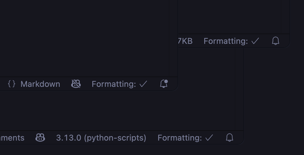This screenshot has width=304, height=155.
Task: Click scrollbar track in python-scripts window
Action: [240, 110]
